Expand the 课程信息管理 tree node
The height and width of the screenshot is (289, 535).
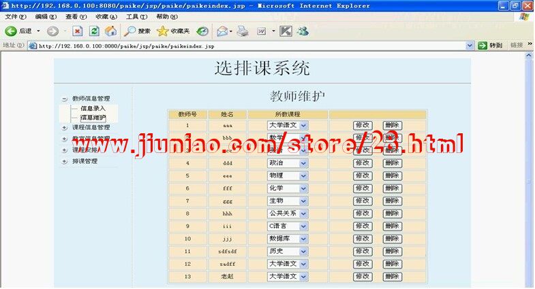click(64, 128)
